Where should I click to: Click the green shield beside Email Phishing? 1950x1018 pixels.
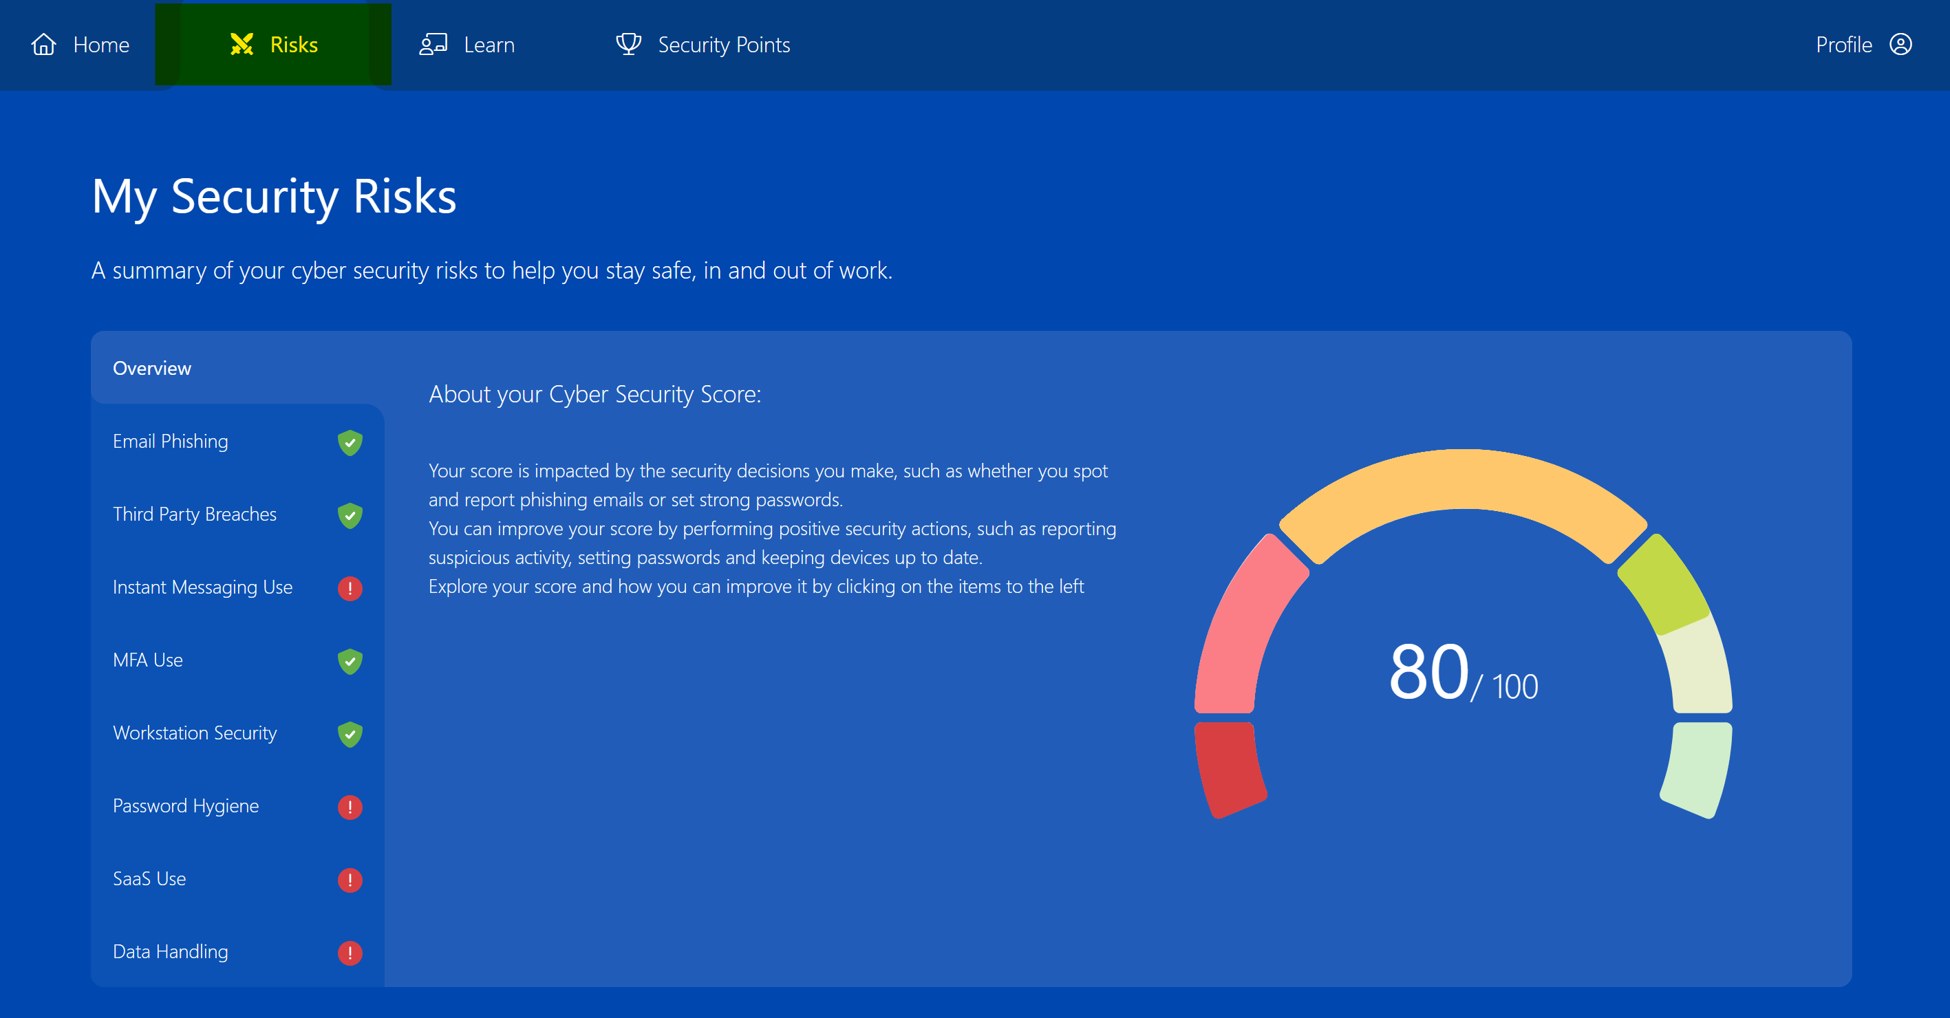point(350,443)
